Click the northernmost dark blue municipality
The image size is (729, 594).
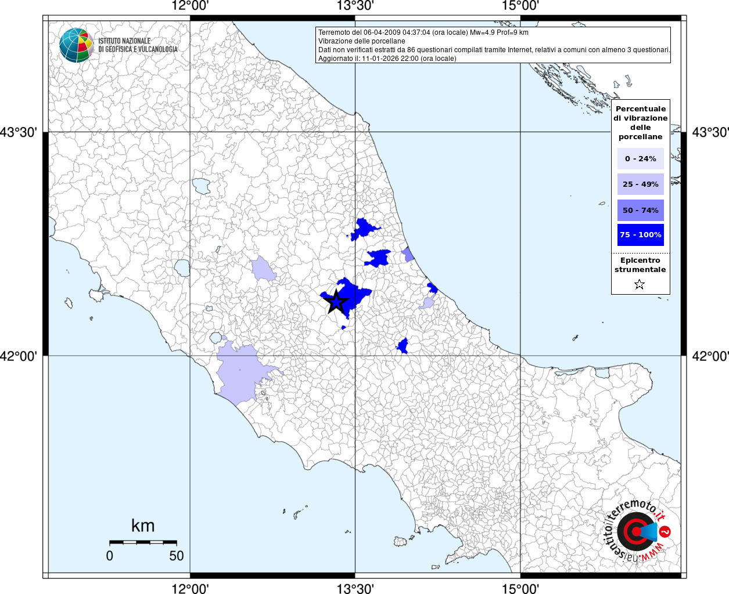[x=364, y=229]
